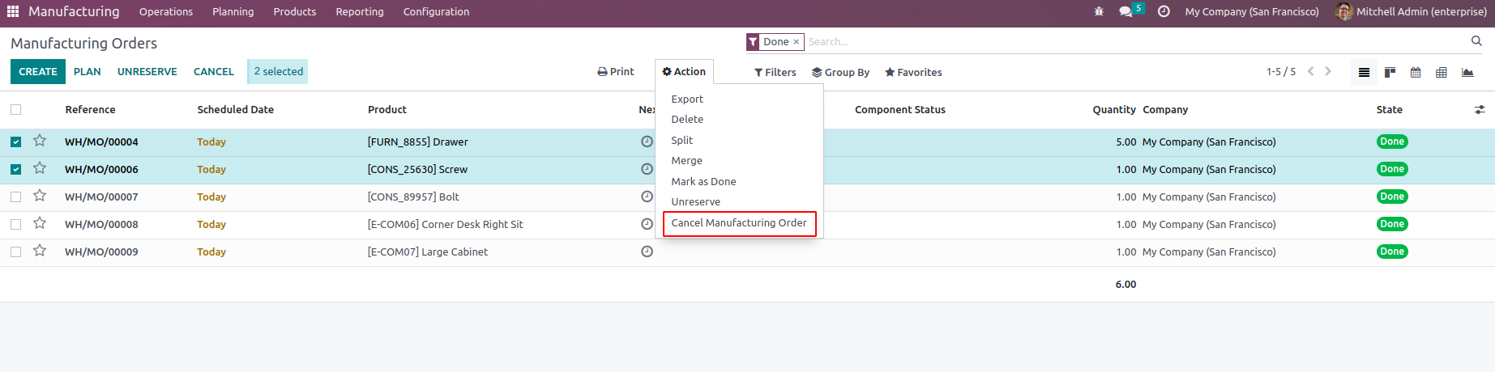
Task: Open the apps grid menu icon
Action: click(13, 11)
